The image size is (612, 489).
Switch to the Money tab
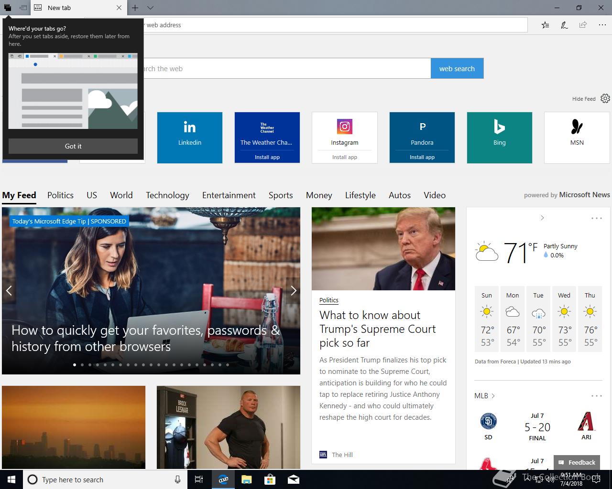pos(319,195)
